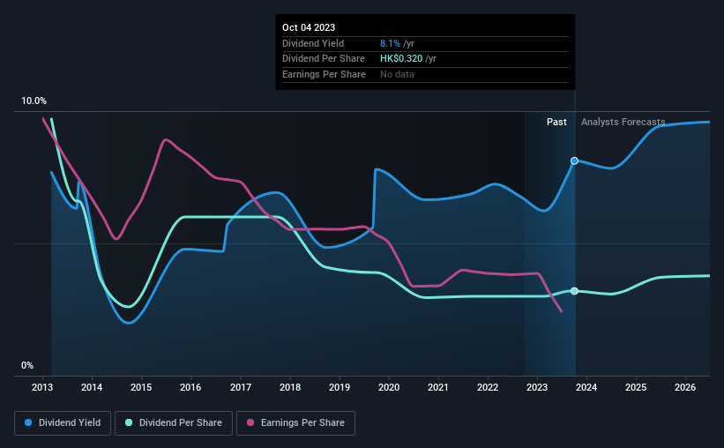724x448 pixels.
Task: Click the 2013 x-axis label
Action: [42, 387]
